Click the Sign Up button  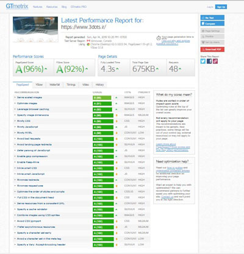coord(221,7)
